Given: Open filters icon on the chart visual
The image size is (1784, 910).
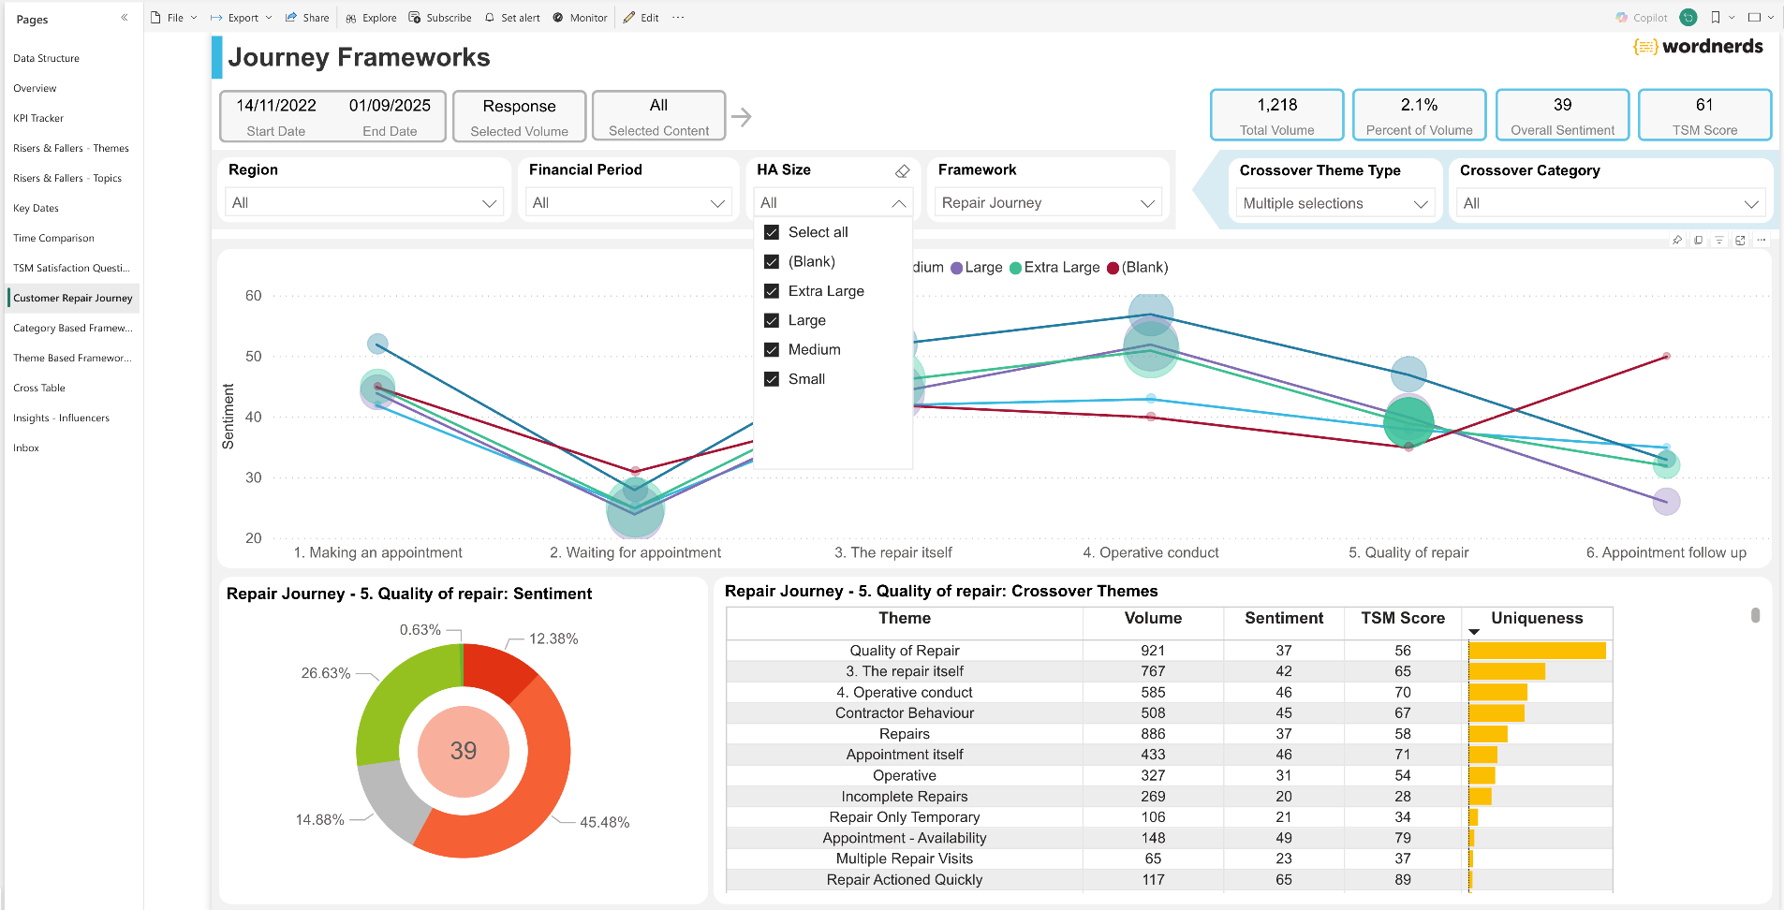Looking at the screenshot, I should [1719, 241].
